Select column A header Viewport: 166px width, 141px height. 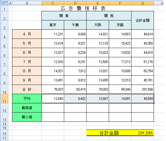(x=10, y=3)
